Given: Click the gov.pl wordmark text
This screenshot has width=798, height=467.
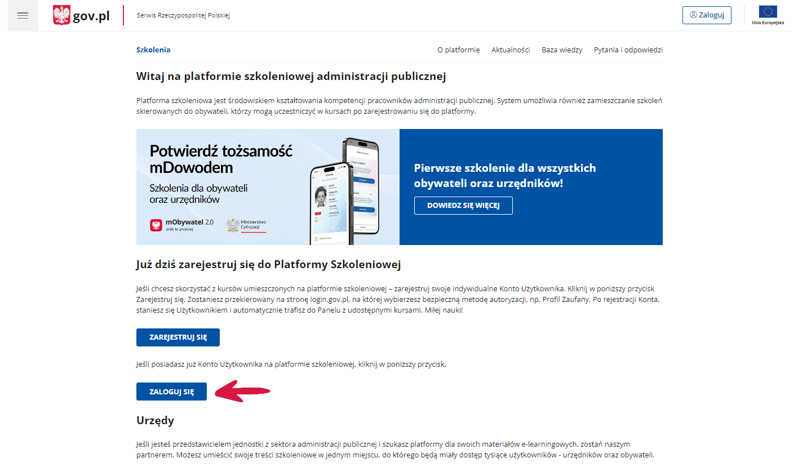Looking at the screenshot, I should tap(91, 15).
